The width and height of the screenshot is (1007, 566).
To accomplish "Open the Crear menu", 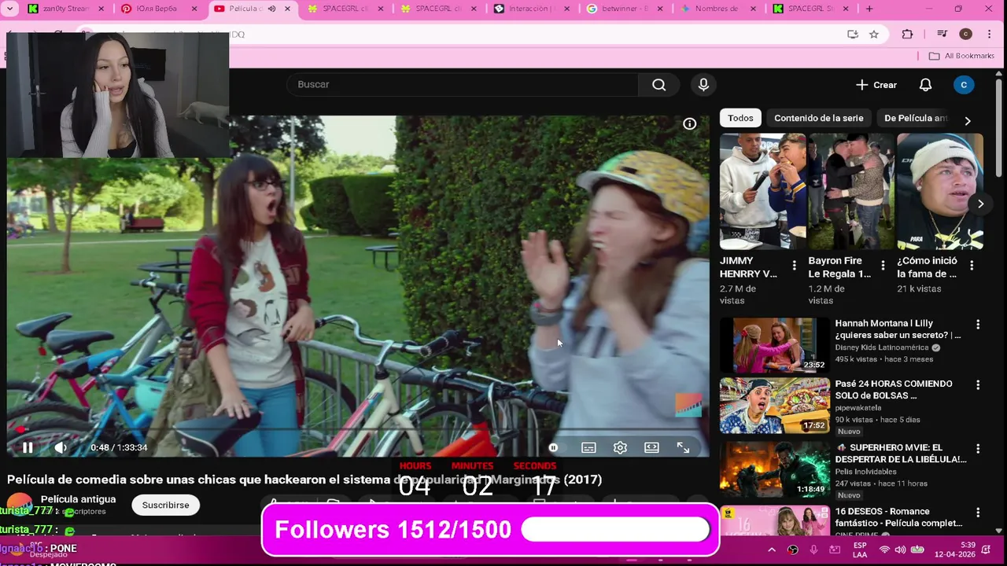I will coord(876,85).
